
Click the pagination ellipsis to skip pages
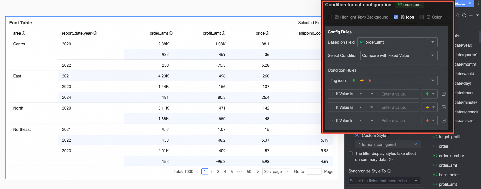click(240, 171)
